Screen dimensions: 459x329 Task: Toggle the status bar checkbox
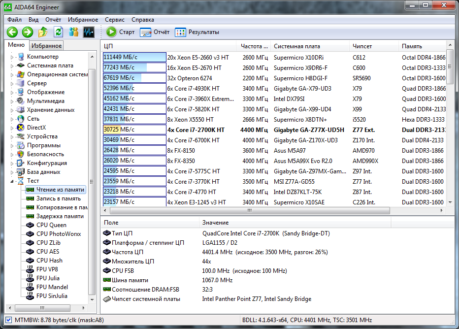[9, 320]
